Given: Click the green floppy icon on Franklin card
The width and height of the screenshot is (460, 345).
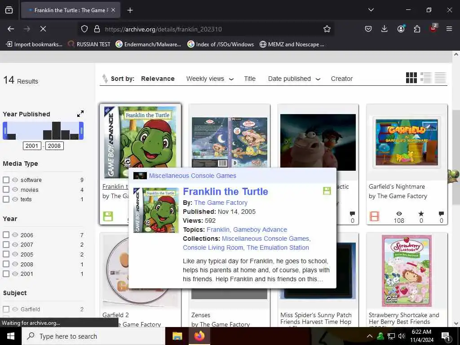Looking at the screenshot, I should 108,217.
